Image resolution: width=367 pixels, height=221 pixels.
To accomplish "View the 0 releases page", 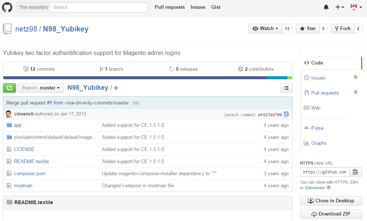I will coord(183,69).
